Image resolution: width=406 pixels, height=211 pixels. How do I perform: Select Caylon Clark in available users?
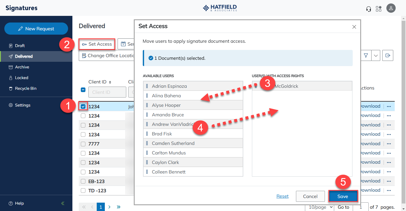(193, 162)
